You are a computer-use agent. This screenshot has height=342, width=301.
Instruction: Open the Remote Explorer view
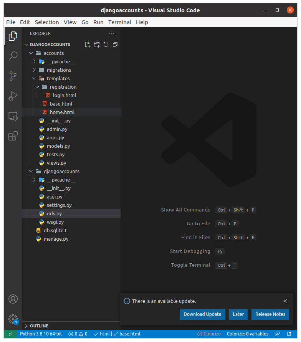click(x=13, y=116)
